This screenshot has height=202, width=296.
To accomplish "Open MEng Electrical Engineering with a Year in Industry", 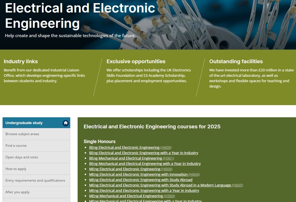I will (x=144, y=190).
